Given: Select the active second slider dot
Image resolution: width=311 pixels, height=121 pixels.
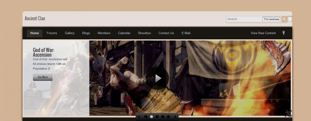Looking at the screenshot, I should click(x=151, y=117).
